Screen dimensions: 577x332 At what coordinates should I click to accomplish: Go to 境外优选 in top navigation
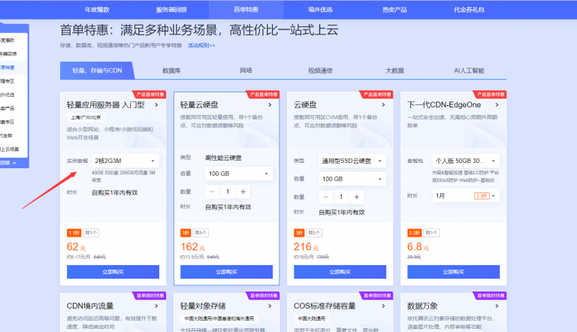pos(320,10)
